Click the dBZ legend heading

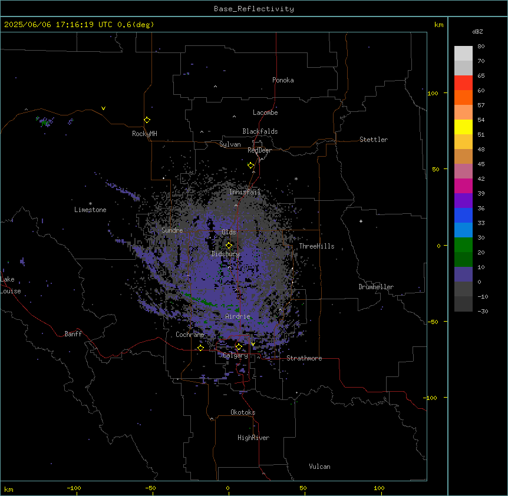tap(477, 32)
